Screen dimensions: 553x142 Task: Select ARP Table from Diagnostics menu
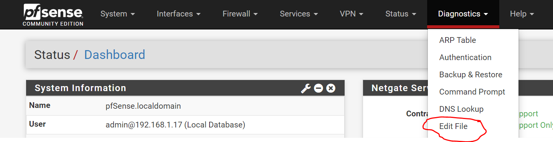(457, 40)
